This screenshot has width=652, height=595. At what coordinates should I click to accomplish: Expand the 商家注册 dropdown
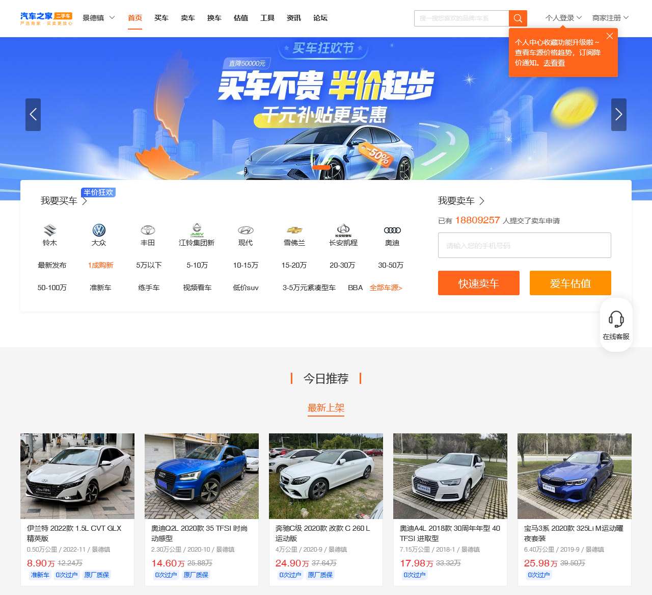pos(610,18)
